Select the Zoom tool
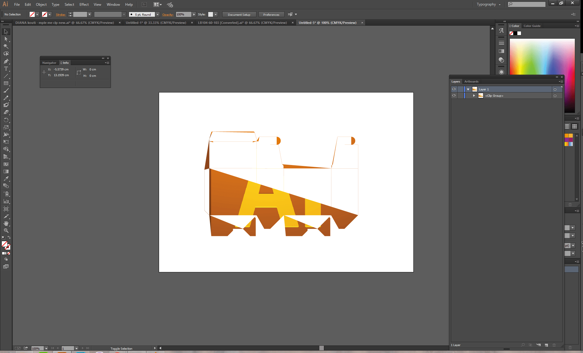583x353 pixels. click(6, 231)
